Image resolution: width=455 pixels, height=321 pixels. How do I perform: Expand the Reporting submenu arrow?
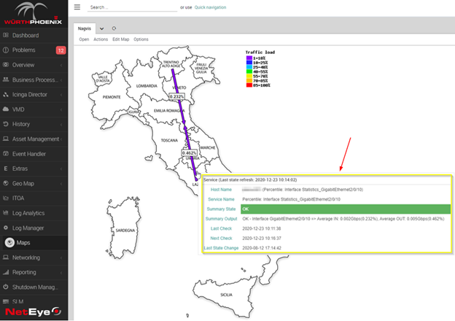(61, 272)
